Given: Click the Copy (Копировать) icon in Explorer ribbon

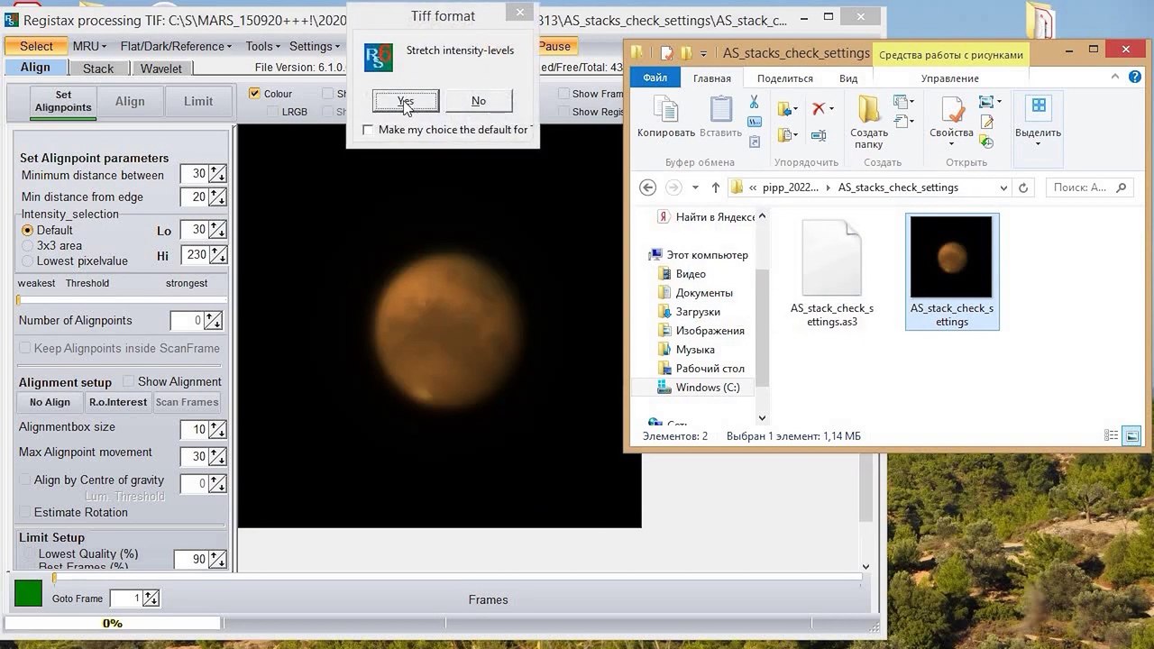Looking at the screenshot, I should click(x=666, y=110).
